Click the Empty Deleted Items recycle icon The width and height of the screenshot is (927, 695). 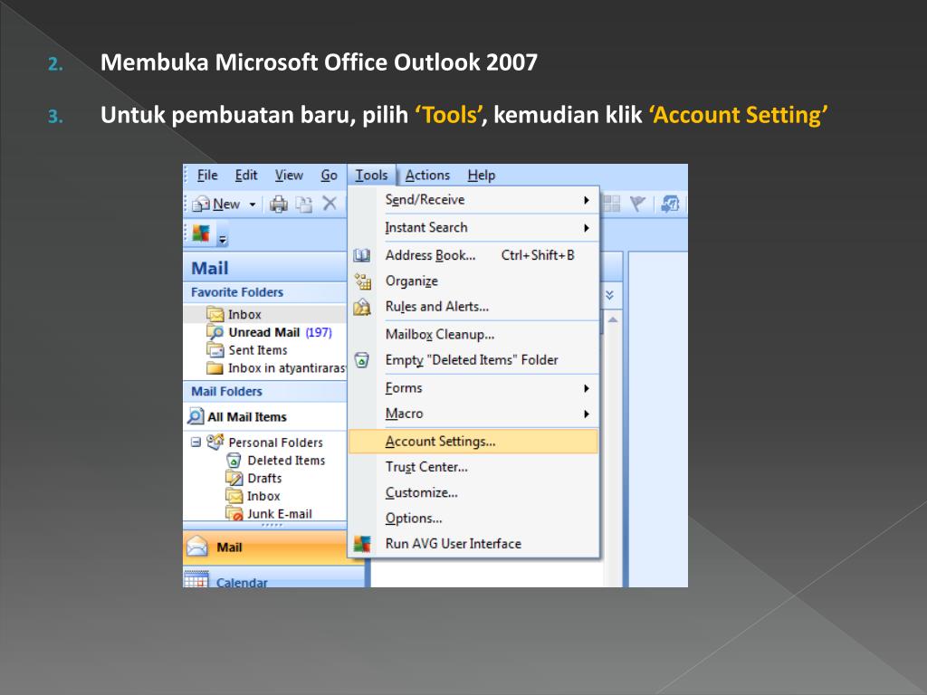[362, 360]
